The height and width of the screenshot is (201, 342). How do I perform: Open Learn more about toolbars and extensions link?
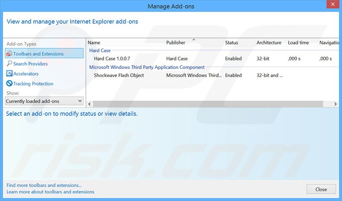tap(50, 192)
